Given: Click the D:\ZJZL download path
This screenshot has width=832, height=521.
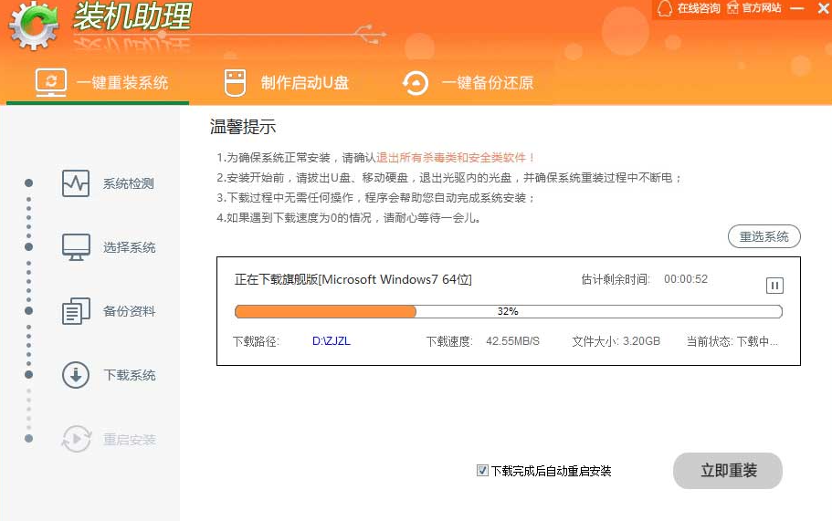Looking at the screenshot, I should pos(331,341).
